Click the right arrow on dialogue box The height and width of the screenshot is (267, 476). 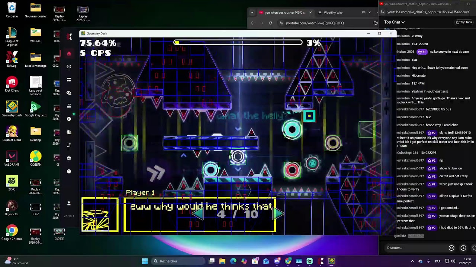pos(279,214)
